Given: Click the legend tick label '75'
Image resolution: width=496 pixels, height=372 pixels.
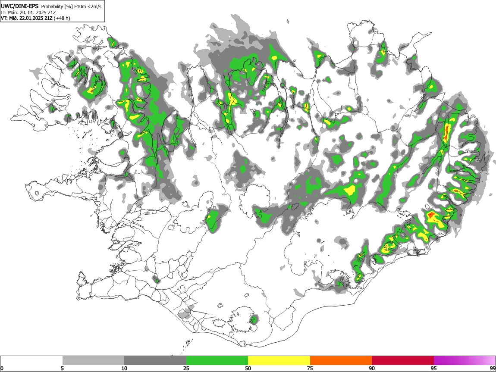Looking at the screenshot, I should (310, 368).
